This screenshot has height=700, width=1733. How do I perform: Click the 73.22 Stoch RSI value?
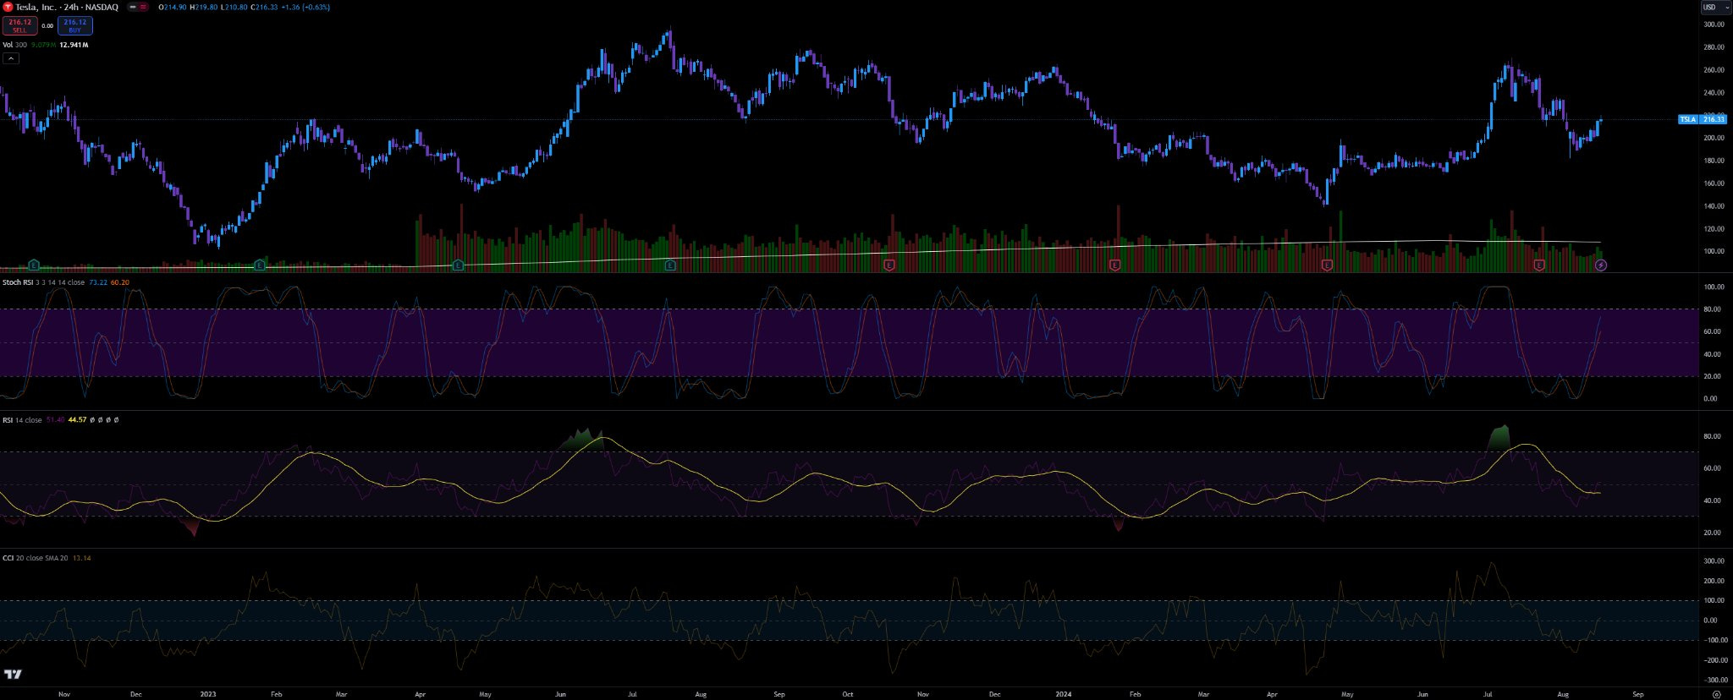point(98,282)
